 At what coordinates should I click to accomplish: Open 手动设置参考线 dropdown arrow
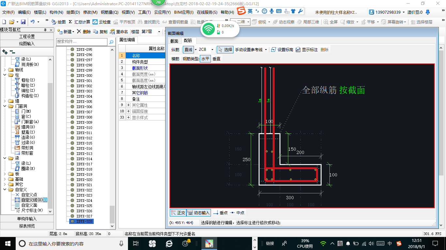[x=266, y=50]
